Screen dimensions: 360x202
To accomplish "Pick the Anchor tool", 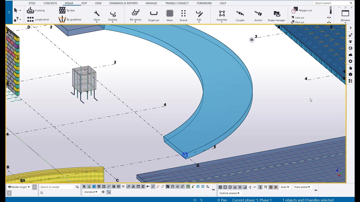I will pos(258,15).
